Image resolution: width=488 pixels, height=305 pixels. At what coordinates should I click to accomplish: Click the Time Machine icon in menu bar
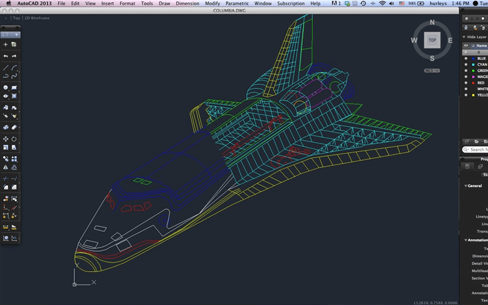tap(363, 4)
